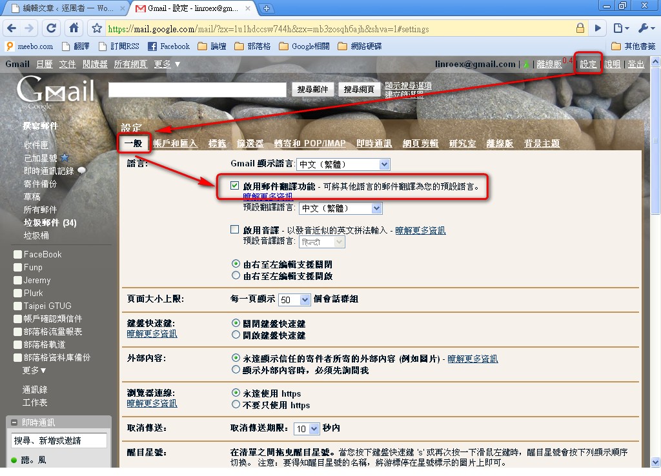Switch to 轉寄和 POP/IMAP tab
The image size is (661, 476).
[310, 143]
